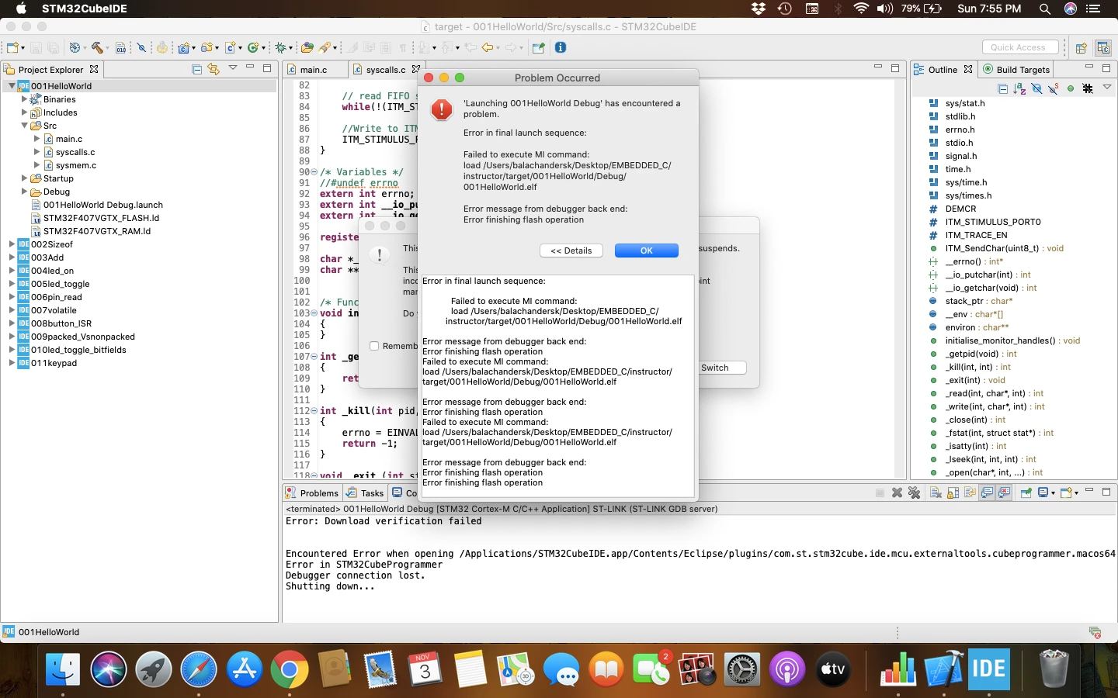Click the Switch button in background dialog
This screenshot has height=698, width=1118.
click(715, 368)
